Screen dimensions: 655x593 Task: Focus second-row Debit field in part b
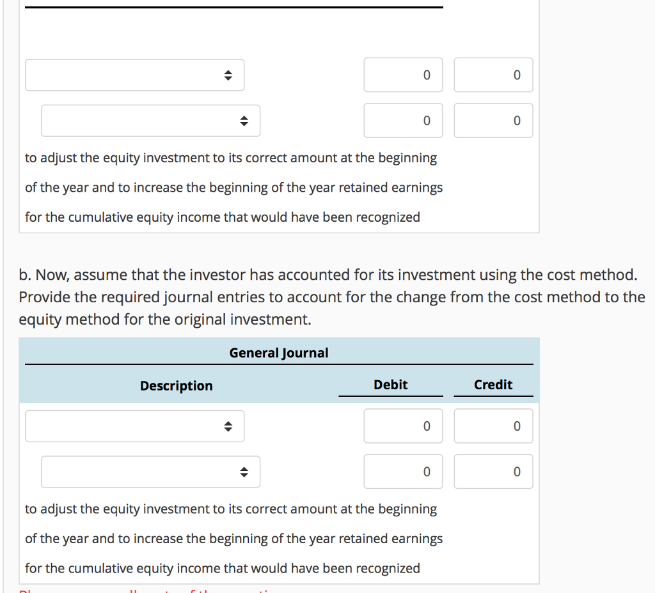[x=403, y=472]
